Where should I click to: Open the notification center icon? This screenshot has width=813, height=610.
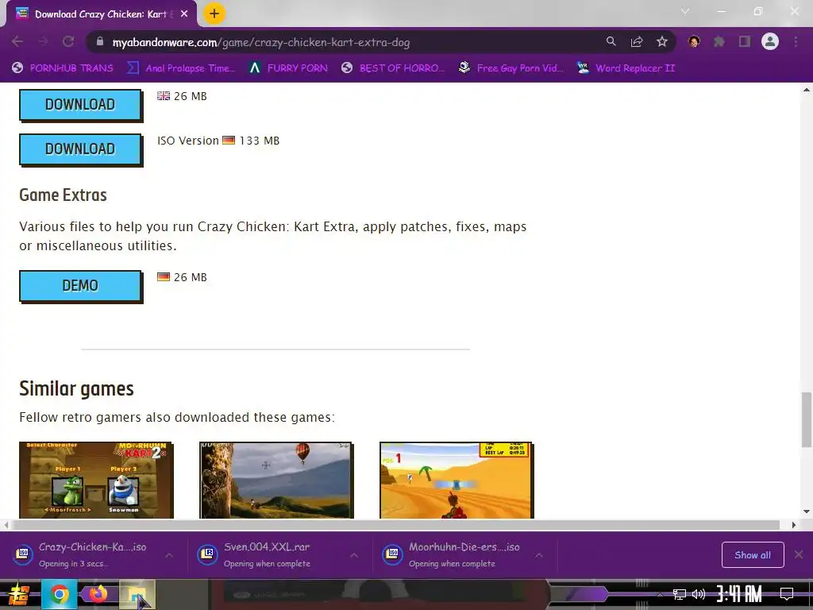tap(787, 594)
